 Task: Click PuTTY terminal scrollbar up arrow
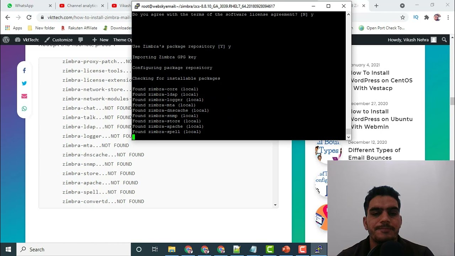point(348,14)
